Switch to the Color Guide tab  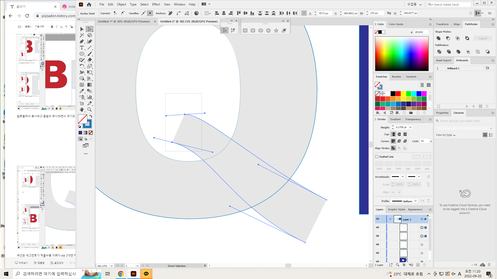396,24
